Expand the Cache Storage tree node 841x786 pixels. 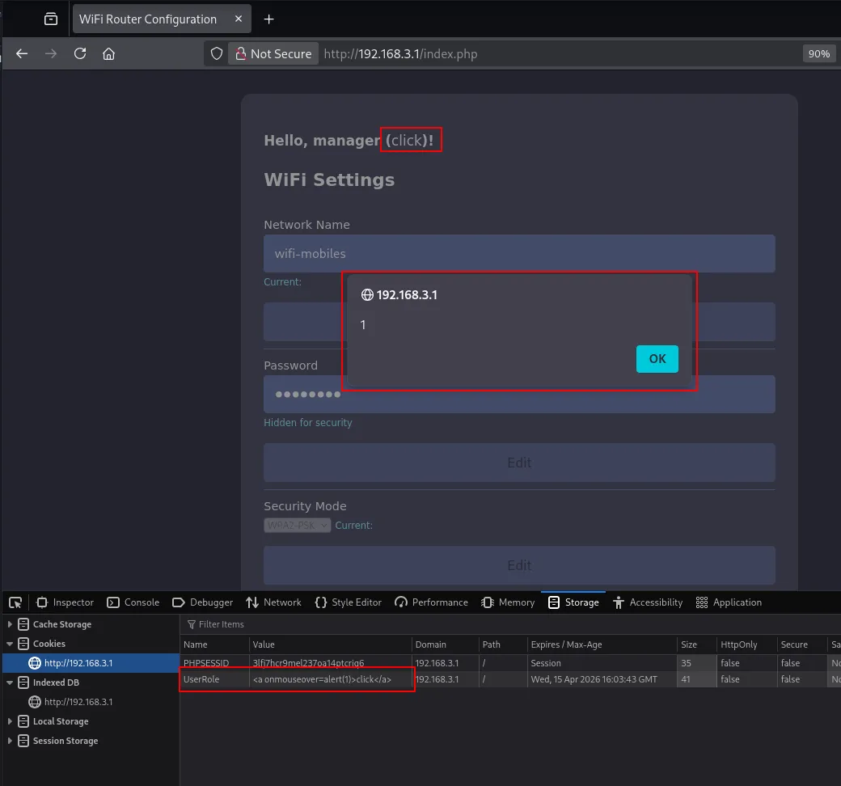(10, 624)
